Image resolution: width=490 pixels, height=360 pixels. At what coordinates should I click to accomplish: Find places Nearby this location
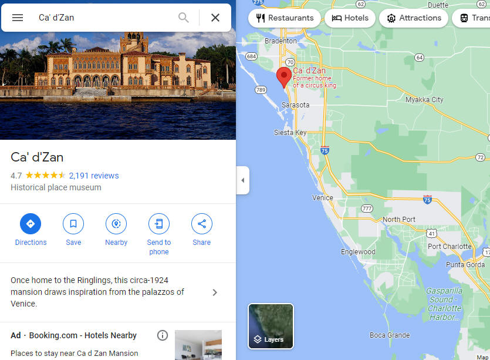116,230
